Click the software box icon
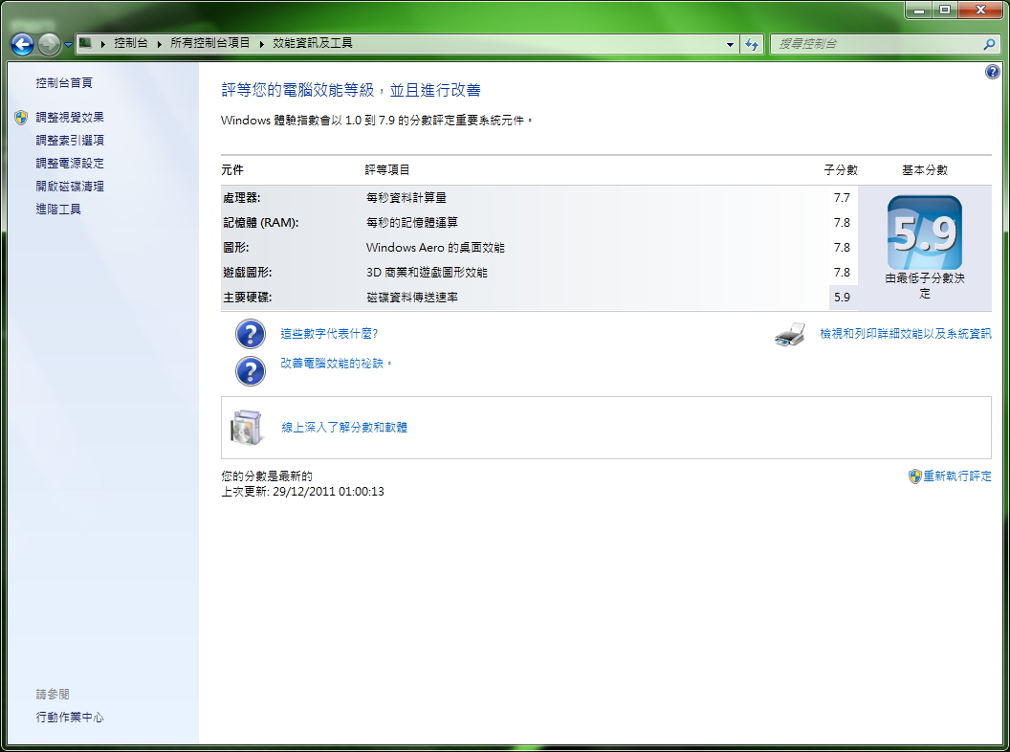The width and height of the screenshot is (1010, 752). 247,428
